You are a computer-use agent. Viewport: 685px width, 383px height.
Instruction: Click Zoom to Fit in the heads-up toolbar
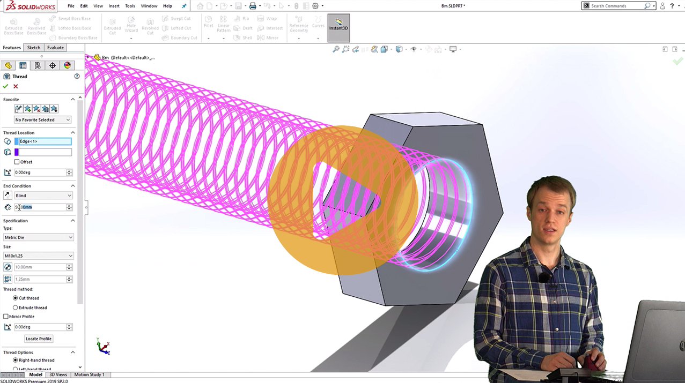click(x=336, y=49)
